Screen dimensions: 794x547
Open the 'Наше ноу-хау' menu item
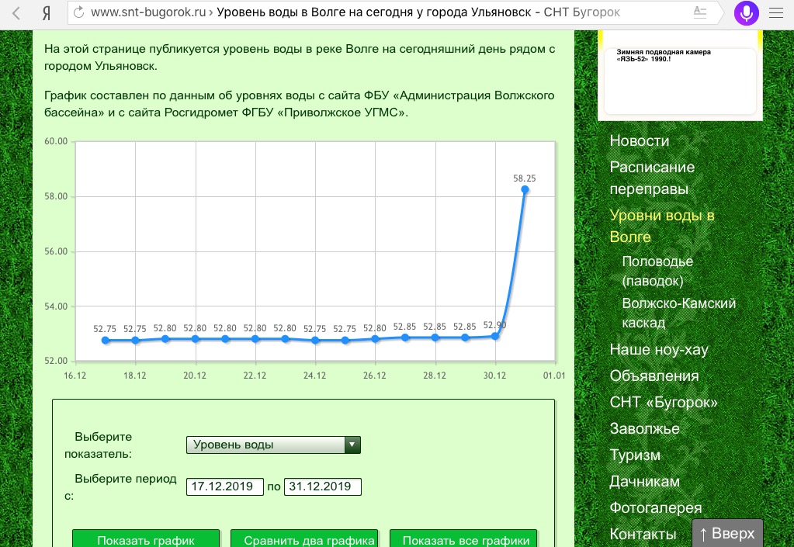[659, 350]
